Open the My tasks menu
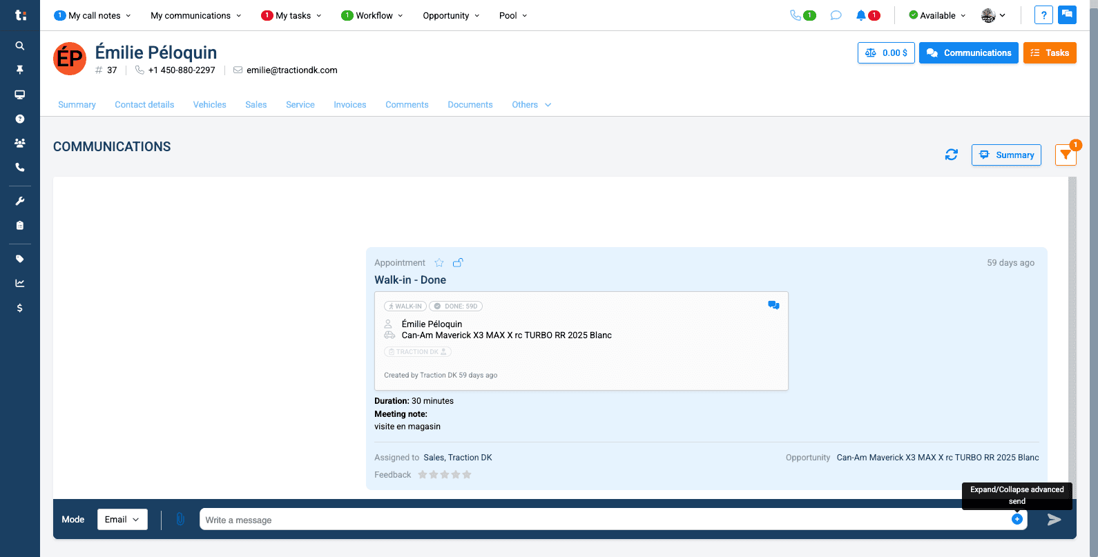Viewport: 1098px width, 557px height. [291, 15]
